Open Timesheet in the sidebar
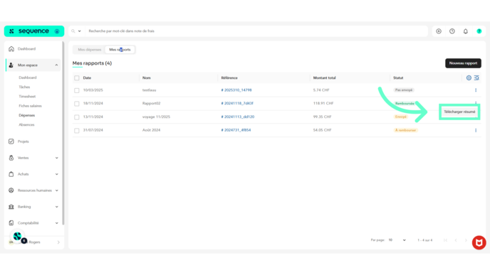 (x=27, y=97)
